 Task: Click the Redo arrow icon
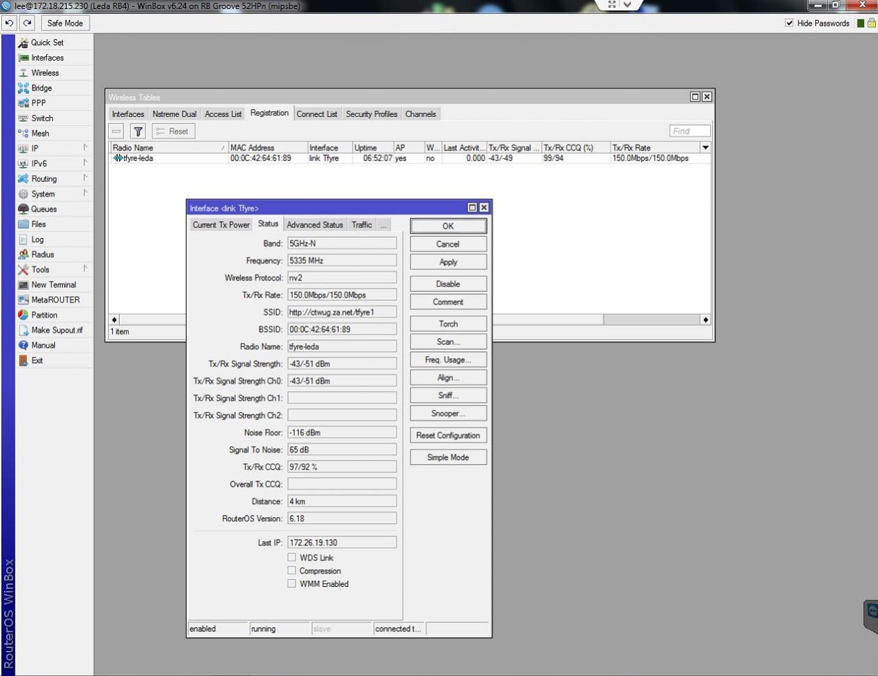[x=27, y=23]
